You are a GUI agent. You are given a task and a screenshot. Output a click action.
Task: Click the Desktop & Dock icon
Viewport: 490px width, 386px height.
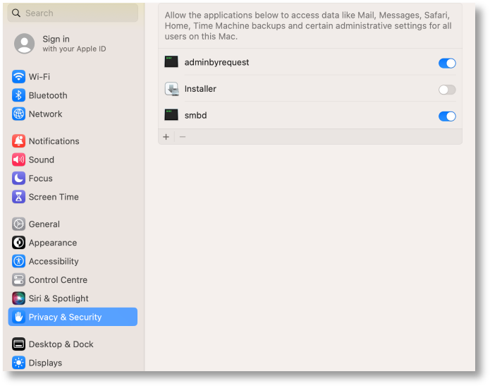pyautogui.click(x=18, y=344)
